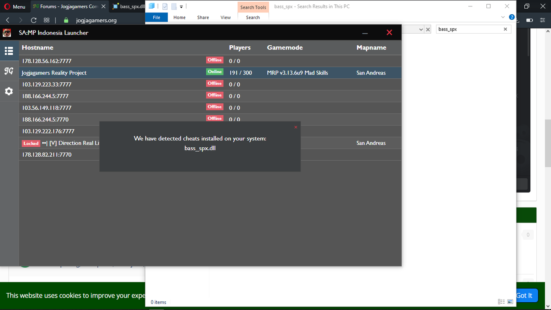Screen dimensions: 551x310
Task: Open the server list view in launcher sidebar
Action: [9, 51]
